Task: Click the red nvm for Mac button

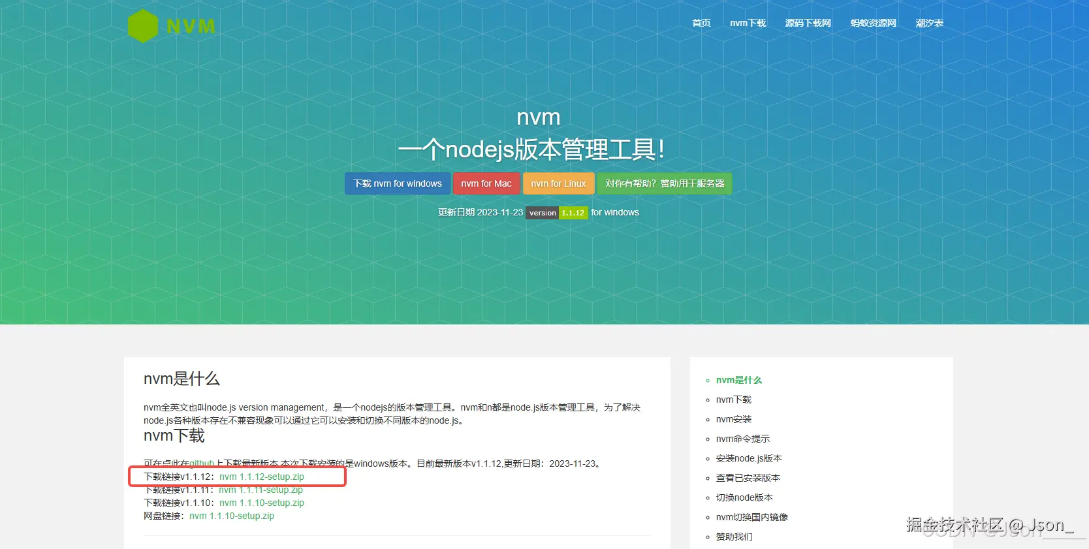Action: [486, 183]
